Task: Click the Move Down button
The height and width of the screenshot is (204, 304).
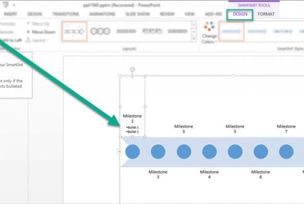Action: tap(43, 32)
